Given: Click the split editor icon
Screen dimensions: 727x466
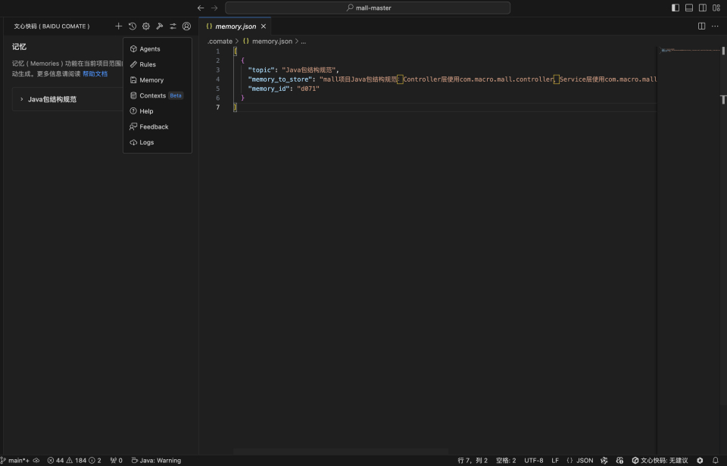Looking at the screenshot, I should [701, 26].
